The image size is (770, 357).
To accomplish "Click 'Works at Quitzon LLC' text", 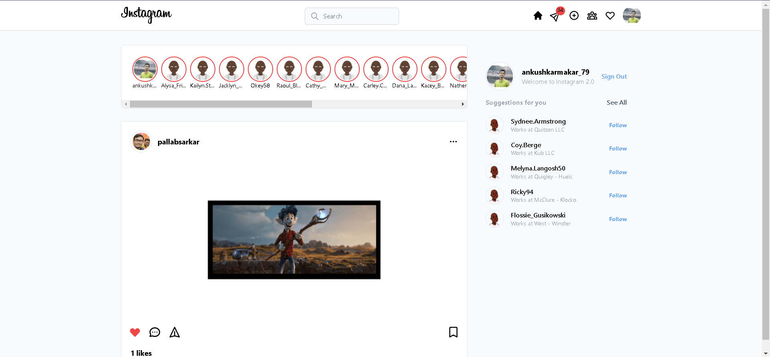I will [537, 130].
